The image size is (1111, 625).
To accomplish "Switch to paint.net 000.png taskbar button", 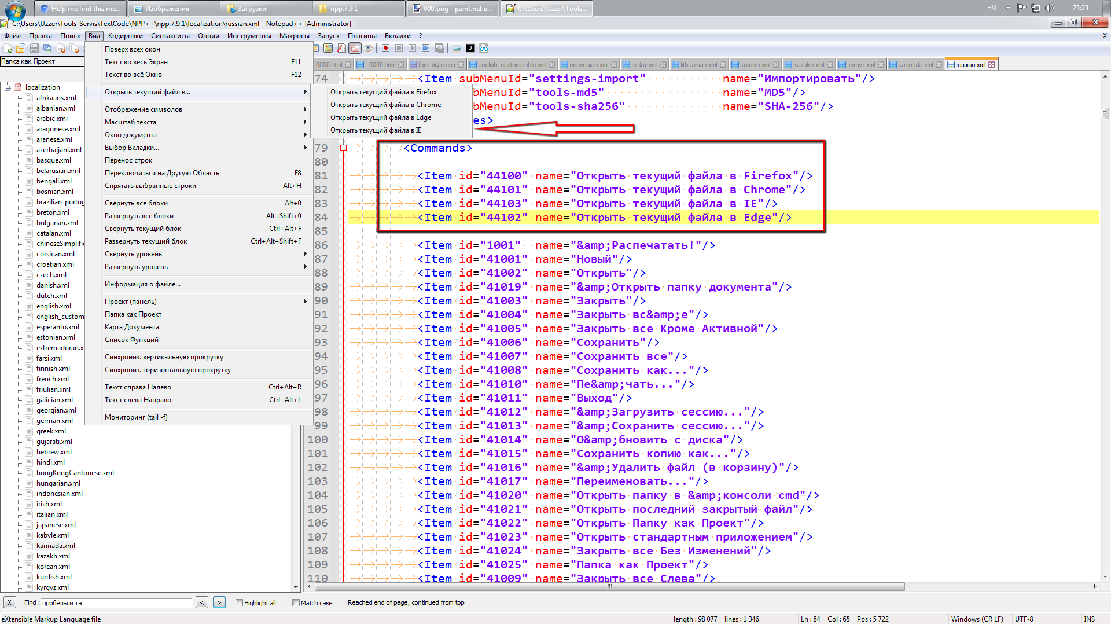I will pyautogui.click(x=453, y=8).
